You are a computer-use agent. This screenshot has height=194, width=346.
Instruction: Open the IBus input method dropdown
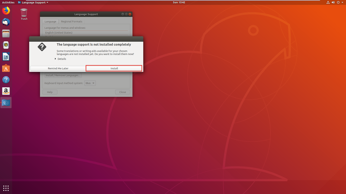point(90,83)
